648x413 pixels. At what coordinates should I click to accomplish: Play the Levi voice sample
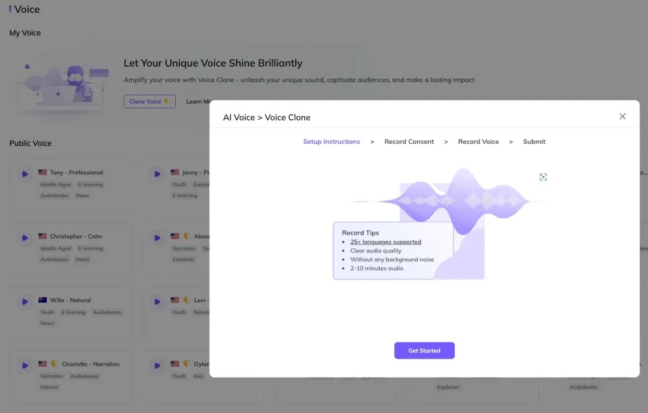(x=157, y=302)
